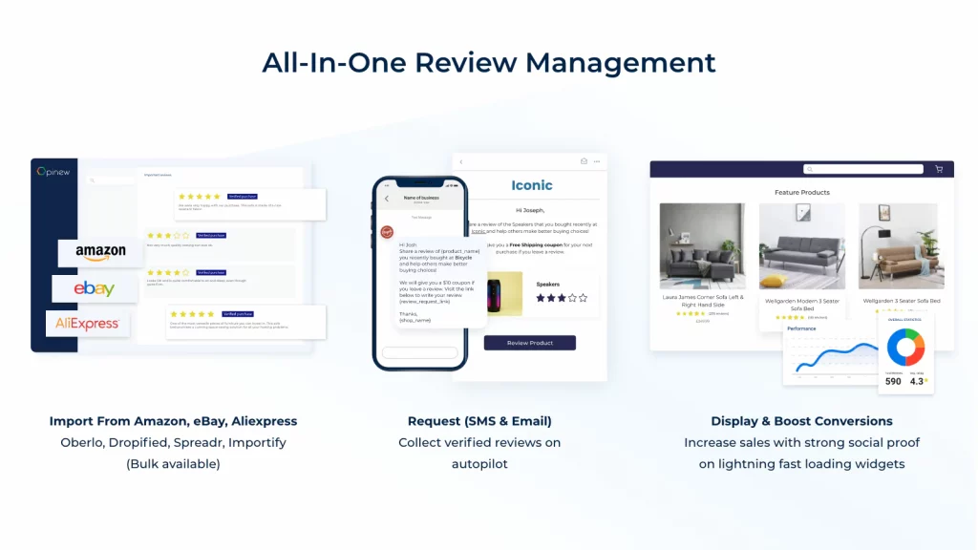
Task: Click the 'Display & Boost Conversions' heading
Action: (801, 421)
